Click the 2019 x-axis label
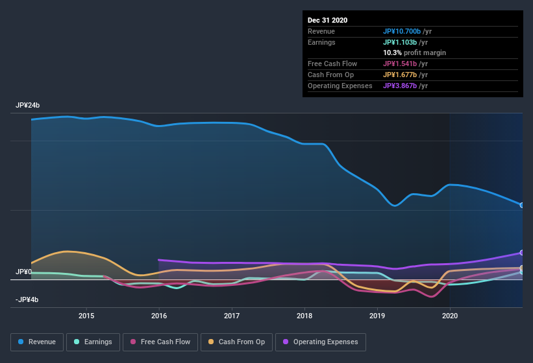The width and height of the screenshot is (533, 363). 377,316
